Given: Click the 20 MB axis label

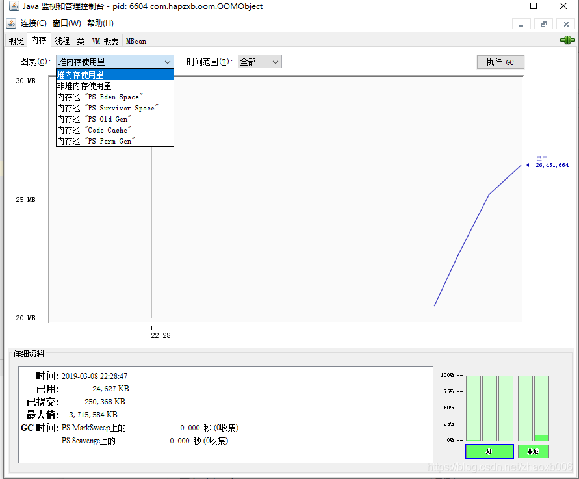Looking at the screenshot, I should pos(25,318).
